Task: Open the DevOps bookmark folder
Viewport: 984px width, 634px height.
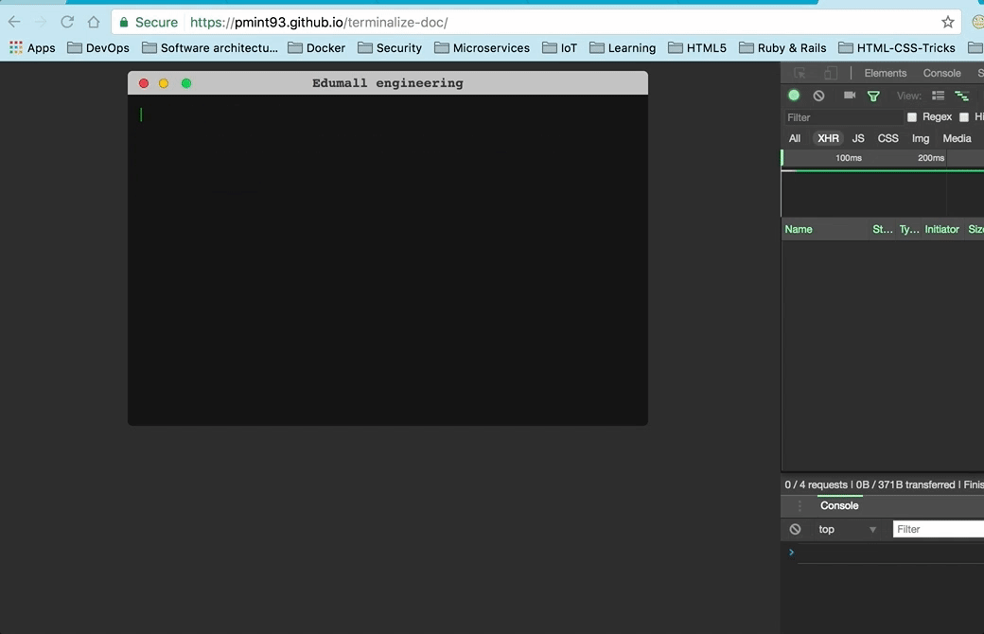Action: tap(97, 47)
